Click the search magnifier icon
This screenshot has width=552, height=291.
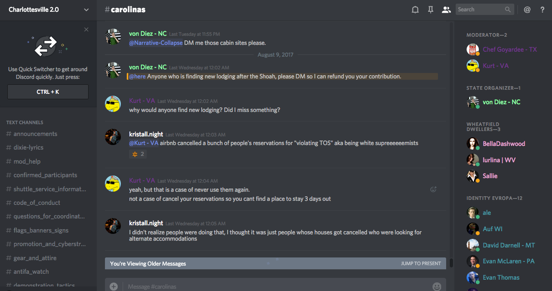coord(508,10)
